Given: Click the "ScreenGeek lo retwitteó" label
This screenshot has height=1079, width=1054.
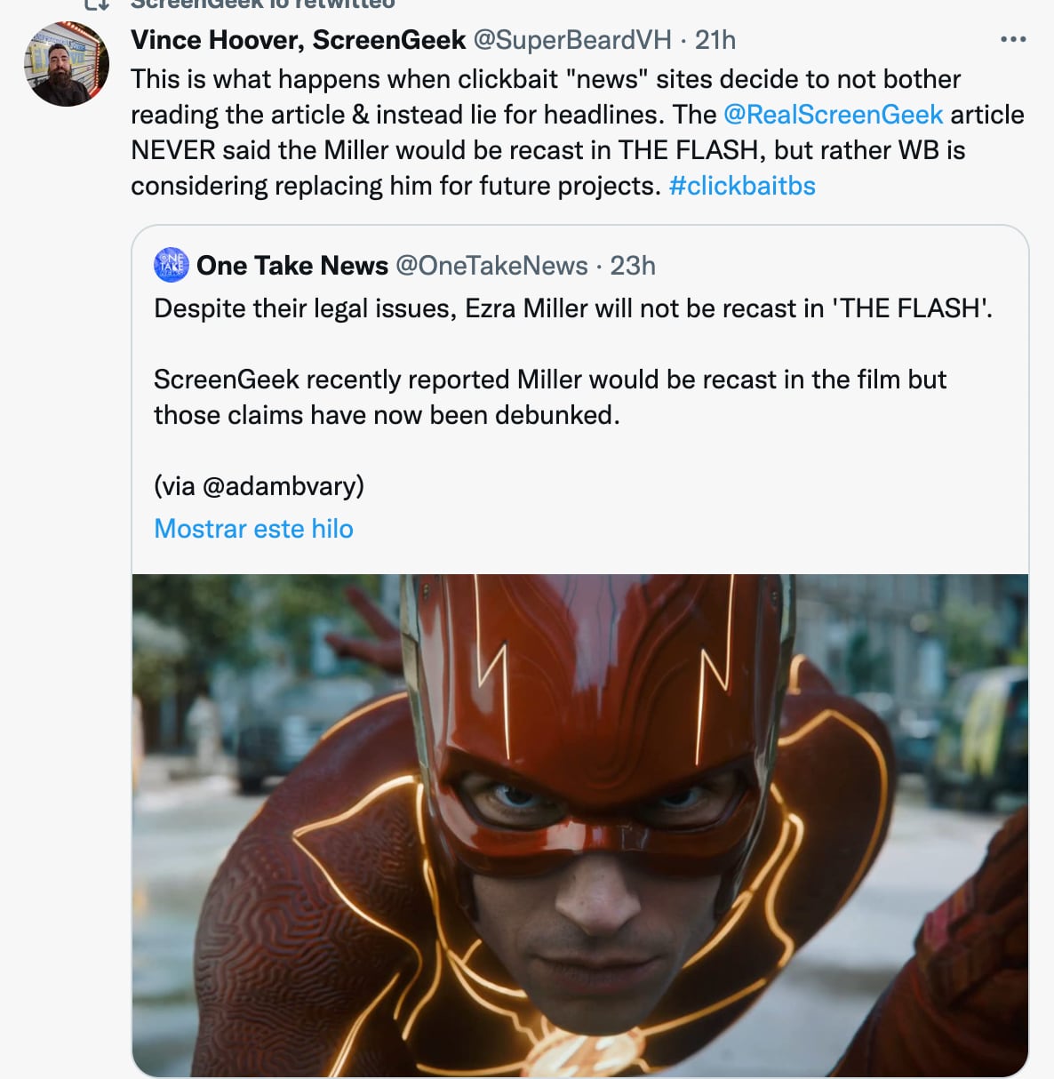Looking at the screenshot, I should pyautogui.click(x=262, y=4).
